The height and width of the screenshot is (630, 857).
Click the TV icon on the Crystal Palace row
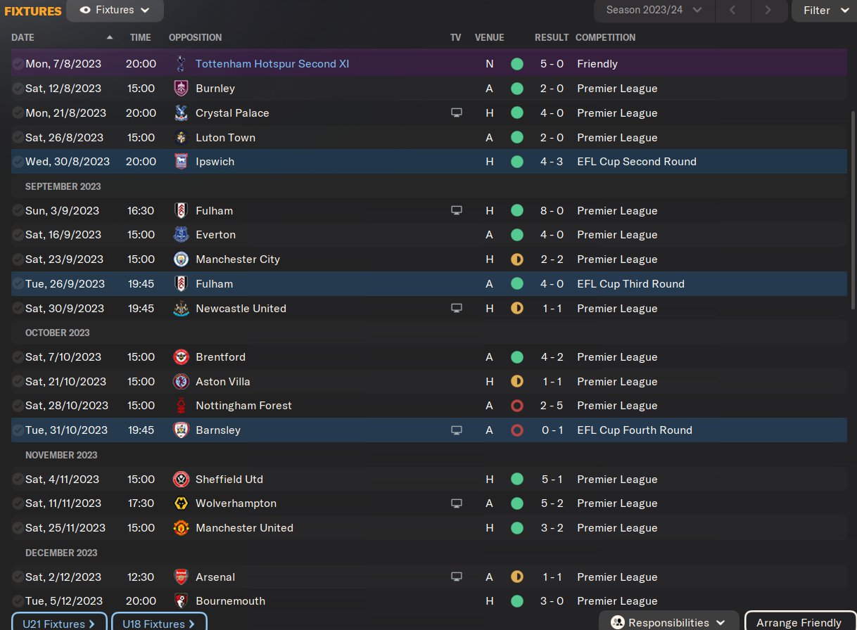[457, 113]
